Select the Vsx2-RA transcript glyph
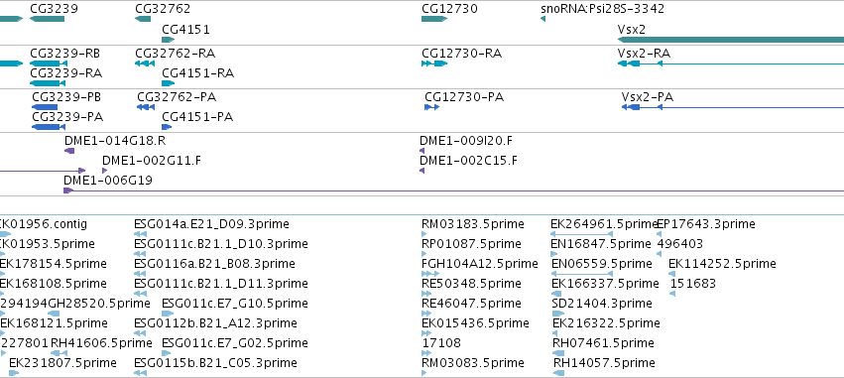Viewport: 844px width, 378px height. pyautogui.click(x=730, y=63)
